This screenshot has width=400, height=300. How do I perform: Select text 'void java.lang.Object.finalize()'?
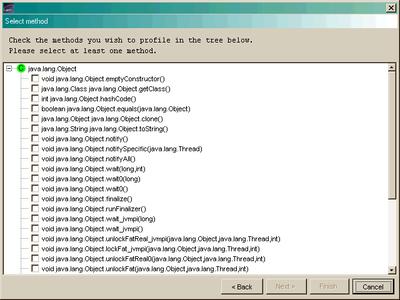[x=87, y=199]
